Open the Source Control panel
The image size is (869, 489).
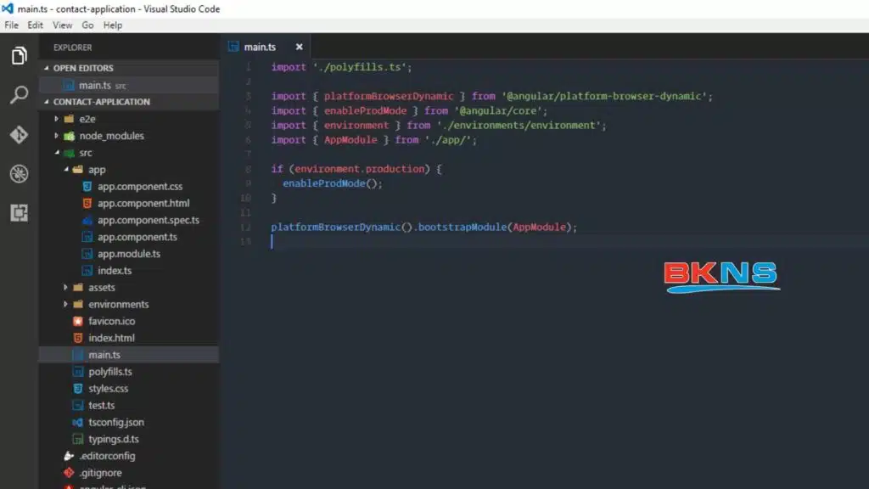19,133
